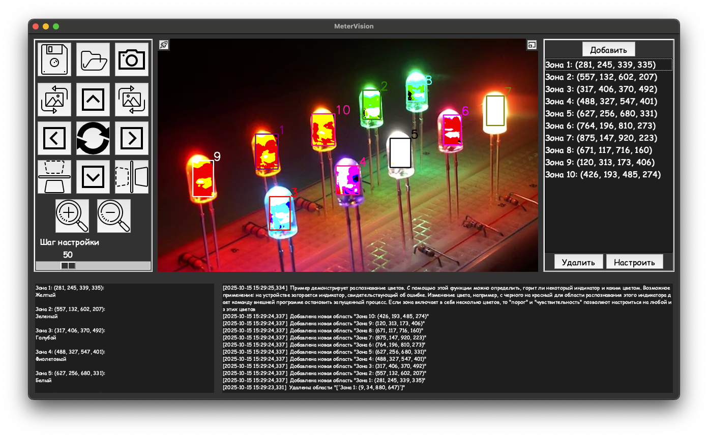This screenshot has height=437, width=708.
Task: Adjust the Шаг настройки slider handle
Action: (x=68, y=266)
